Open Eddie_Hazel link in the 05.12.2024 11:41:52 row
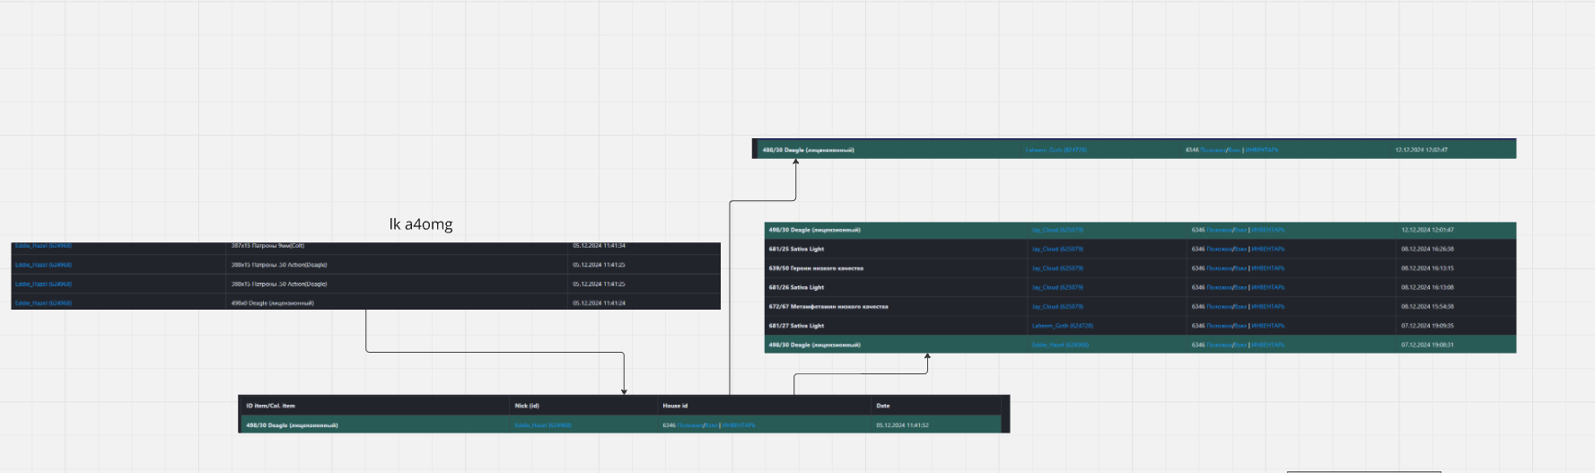The height and width of the screenshot is (473, 1595). tap(542, 425)
